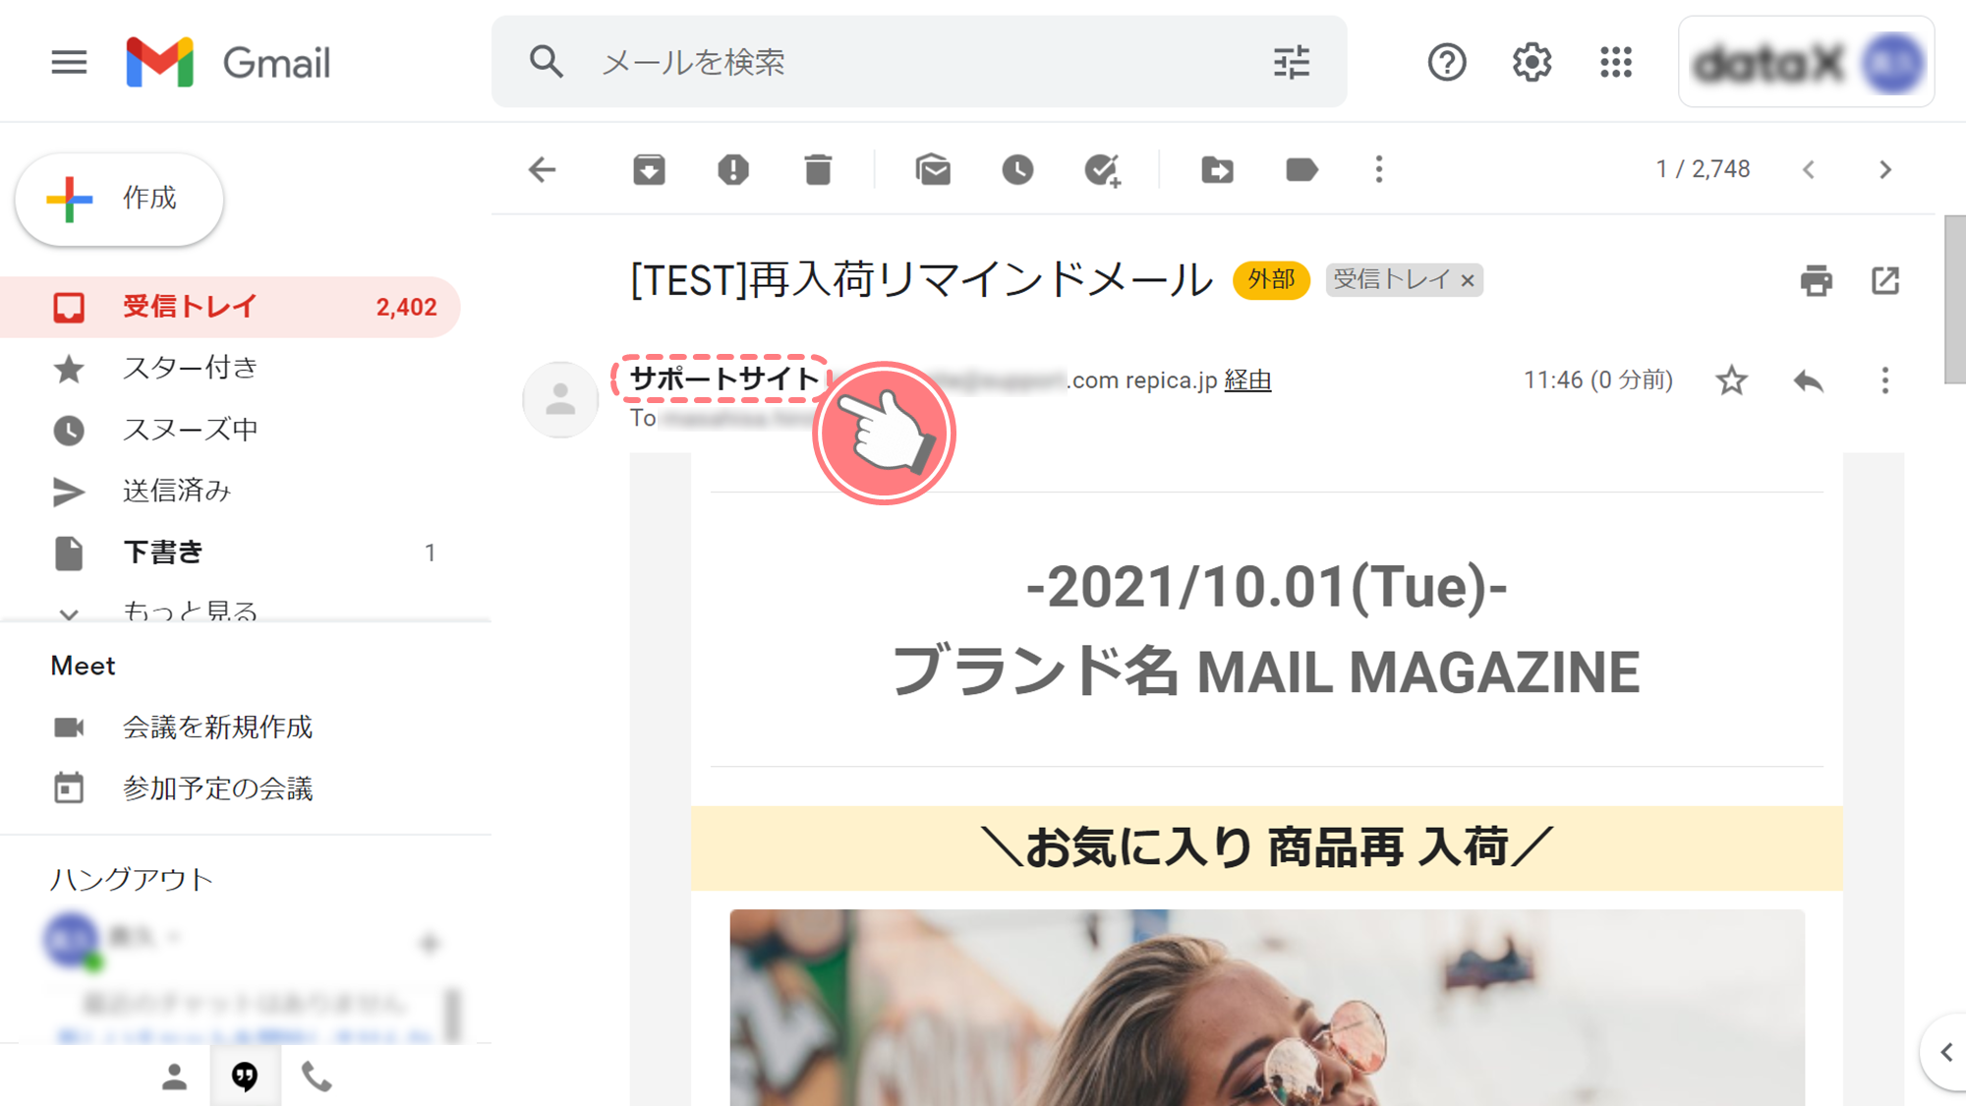Report this email as spam
Image resolution: width=1966 pixels, height=1106 pixels.
coord(733,169)
